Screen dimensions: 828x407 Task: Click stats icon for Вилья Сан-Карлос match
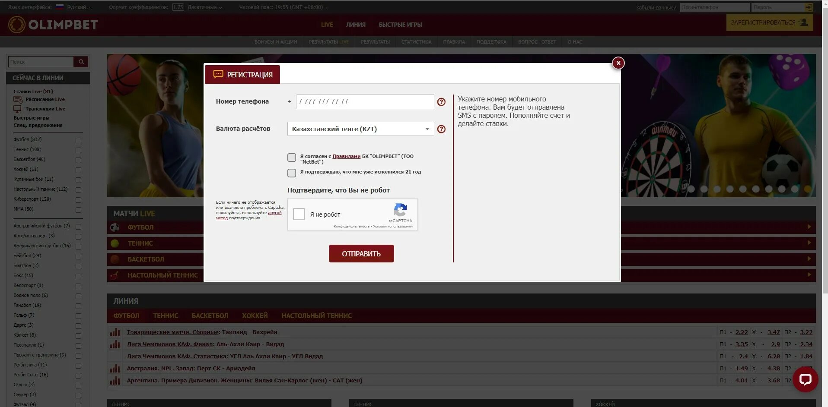pyautogui.click(x=115, y=381)
